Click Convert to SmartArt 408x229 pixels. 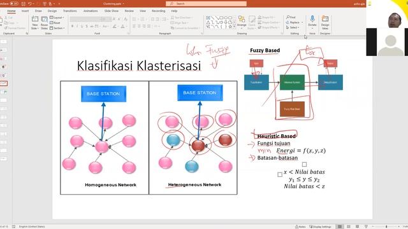click(x=186, y=28)
